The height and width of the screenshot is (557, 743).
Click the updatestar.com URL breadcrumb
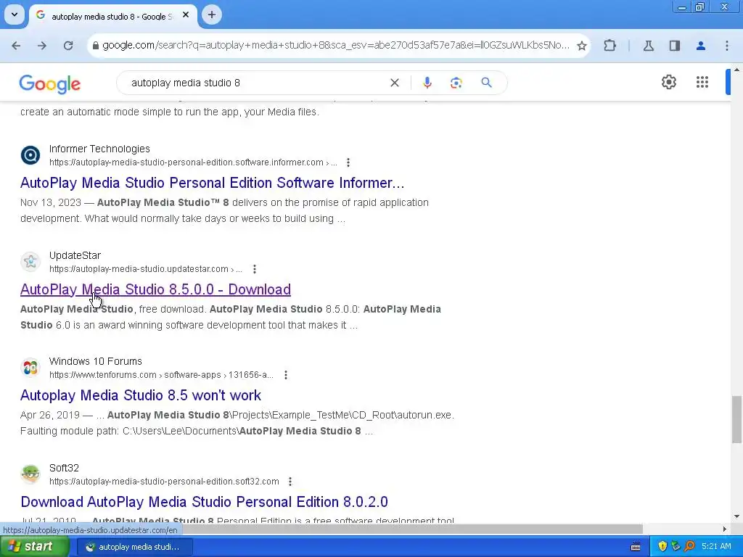coord(145,269)
